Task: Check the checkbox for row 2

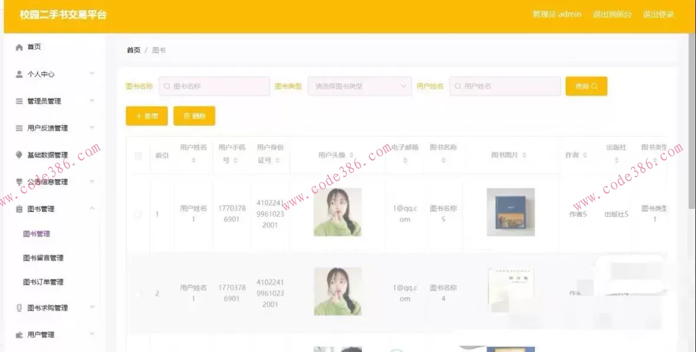Action: [138, 294]
